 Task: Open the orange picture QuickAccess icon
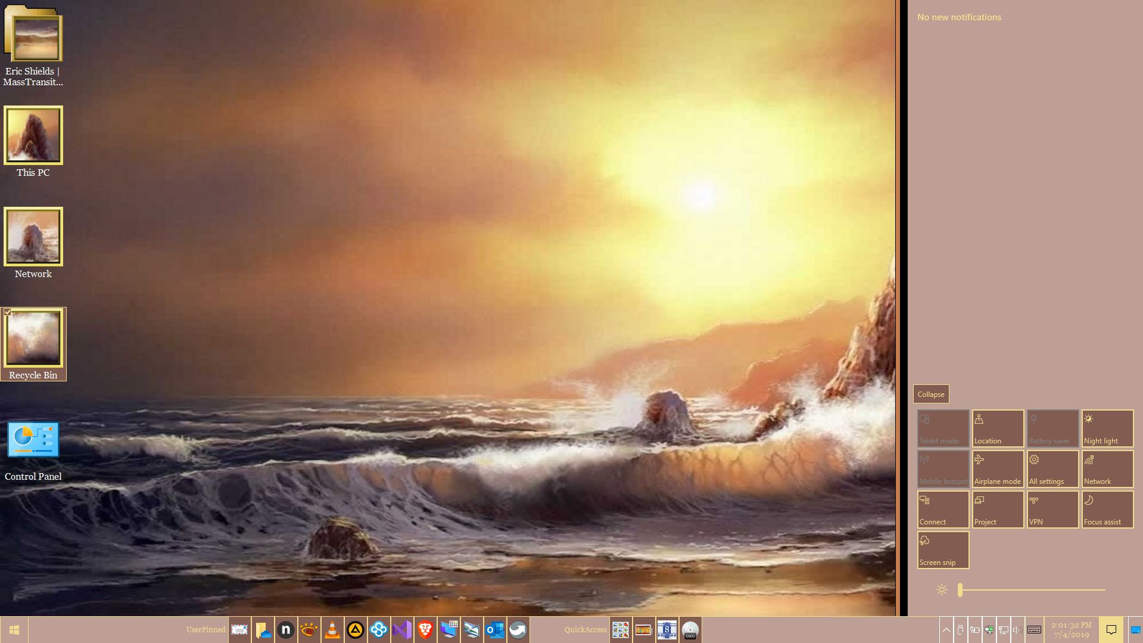click(644, 630)
